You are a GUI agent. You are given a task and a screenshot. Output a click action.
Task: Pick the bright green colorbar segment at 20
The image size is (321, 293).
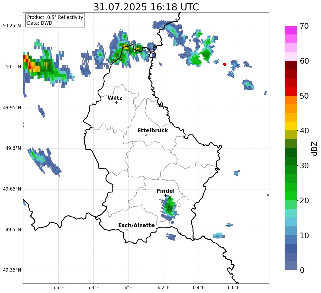point(291,196)
